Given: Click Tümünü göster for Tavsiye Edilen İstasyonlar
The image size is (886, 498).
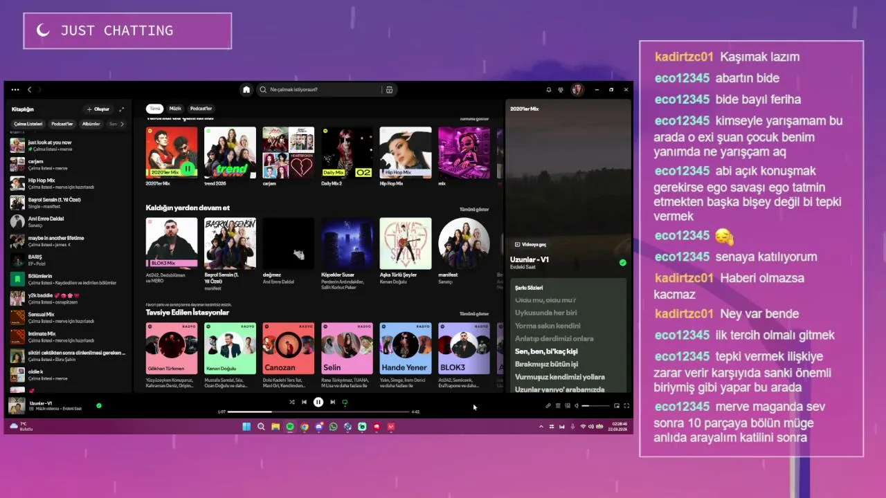Looking at the screenshot, I should [x=474, y=314].
